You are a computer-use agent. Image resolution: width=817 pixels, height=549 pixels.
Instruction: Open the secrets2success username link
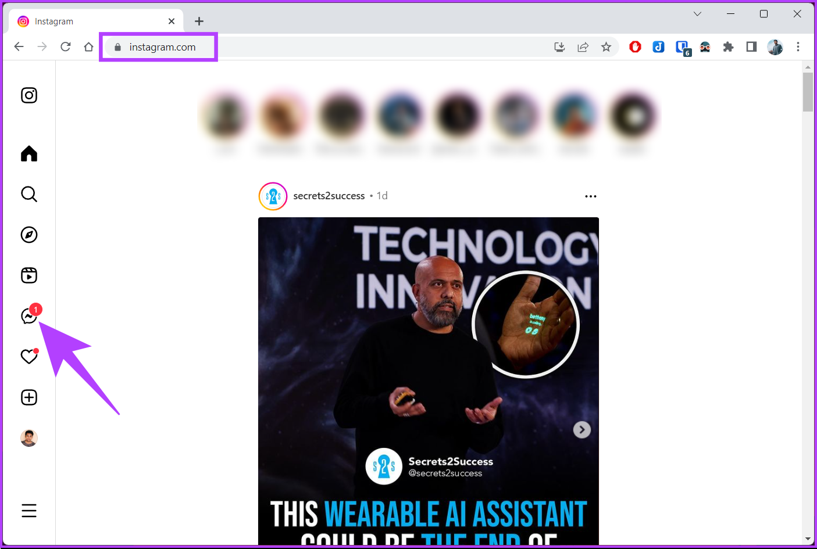[329, 196]
